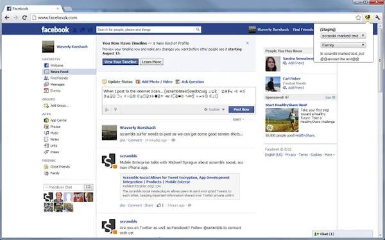Image resolution: width=385 pixels, height=240 pixels.
Task: Comment on the Mobile Enterprise scrambls post
Action: [x=135, y=205]
